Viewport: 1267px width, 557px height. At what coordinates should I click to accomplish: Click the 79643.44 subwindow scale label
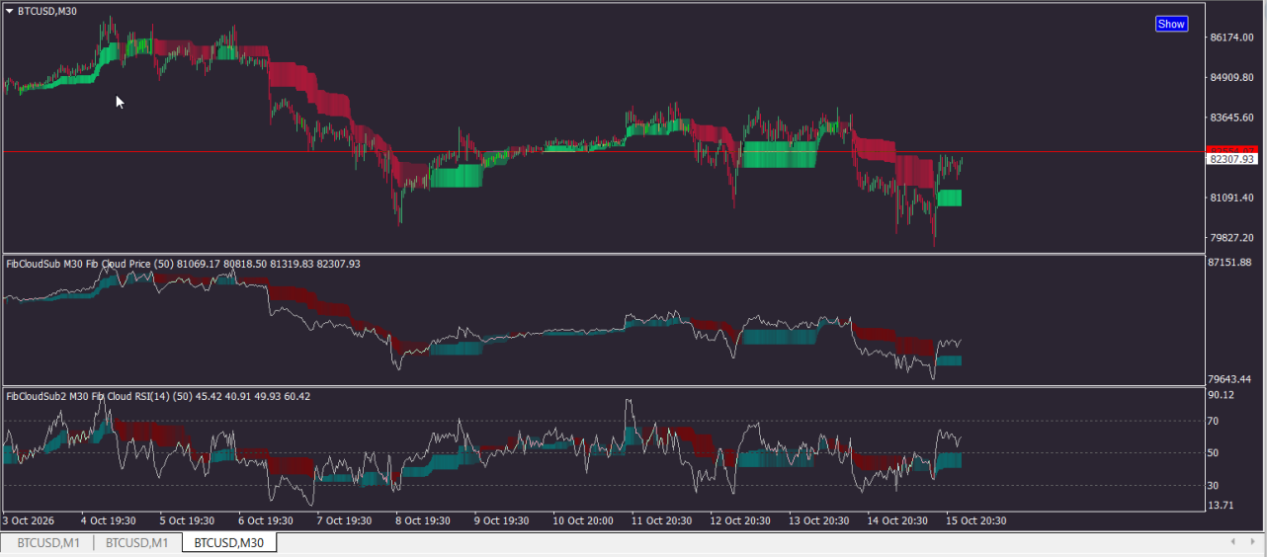point(1231,379)
